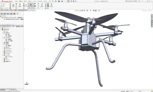Click the Print icon in the top toolbar
153x92 pixels.
click(62, 1)
